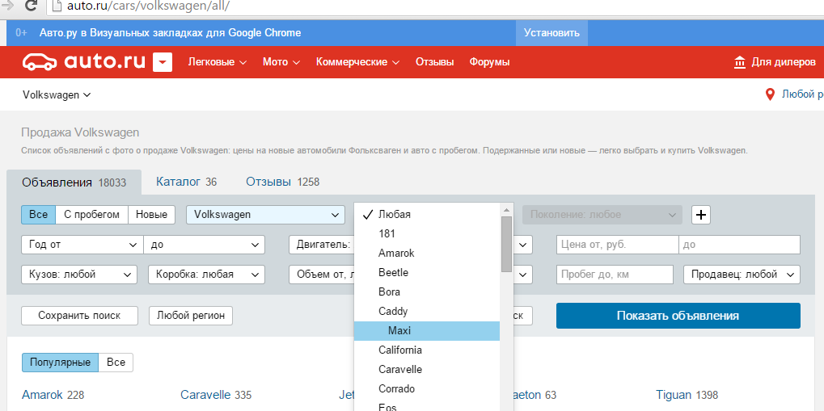Click the model list scrollbar thumb

pyautogui.click(x=506, y=244)
